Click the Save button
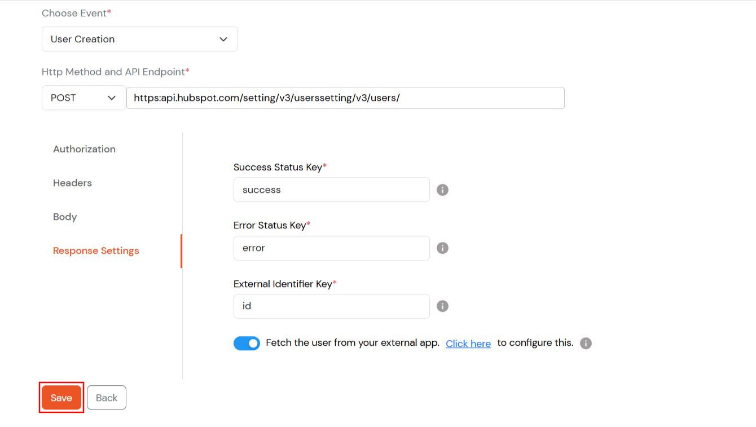756x427 pixels. (x=61, y=398)
